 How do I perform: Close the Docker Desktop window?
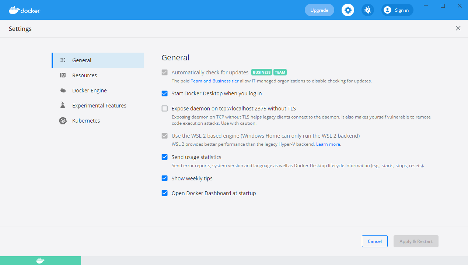[460, 6]
